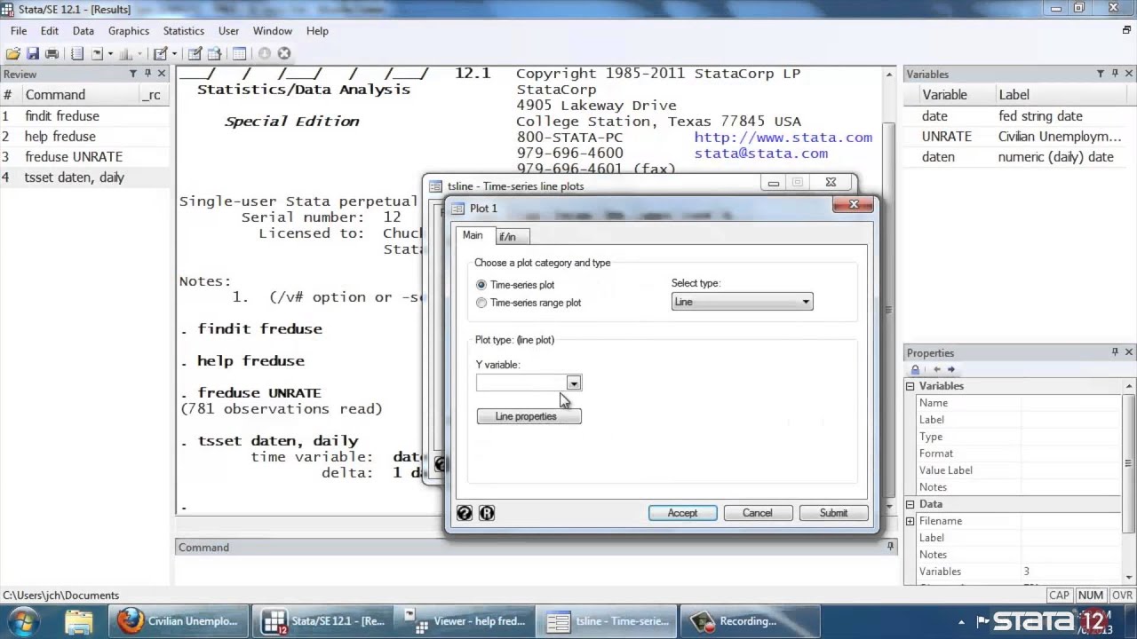Click the Cancel button in Plot 1
1137x639 pixels.
pos(757,513)
